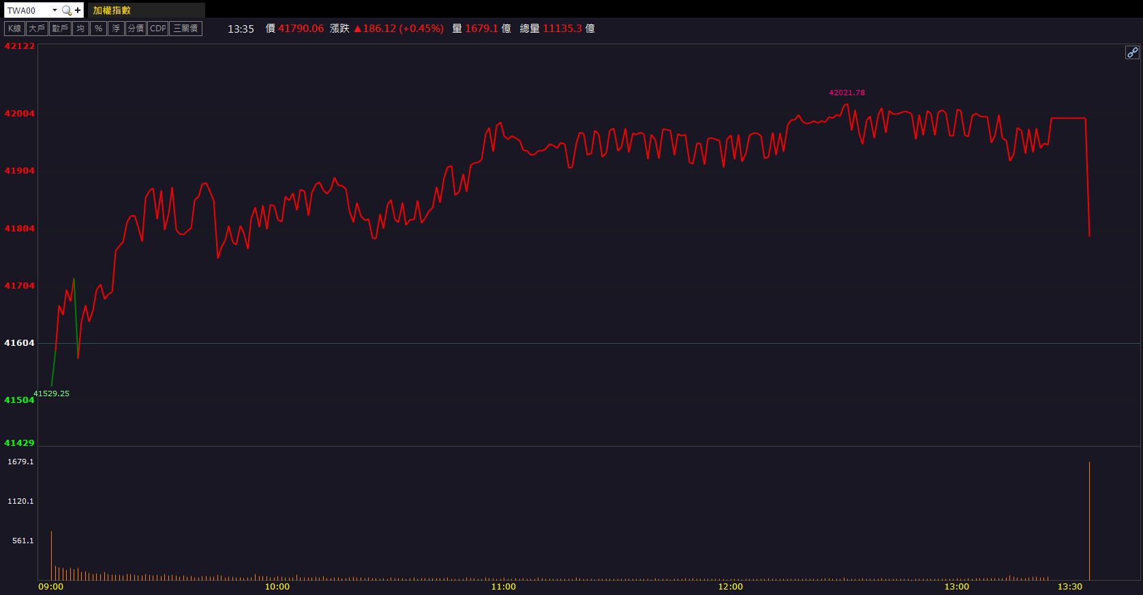Toggle the 大戶 indicator button
This screenshot has height=595, width=1143.
click(x=37, y=29)
